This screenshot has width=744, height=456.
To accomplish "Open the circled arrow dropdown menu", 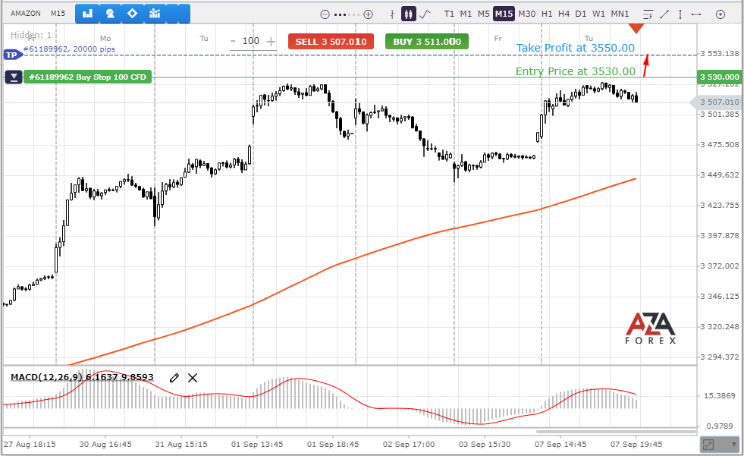I will point(720,14).
